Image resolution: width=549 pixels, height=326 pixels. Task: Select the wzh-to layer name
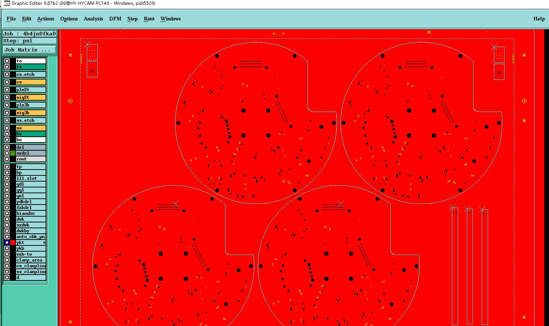click(x=31, y=254)
